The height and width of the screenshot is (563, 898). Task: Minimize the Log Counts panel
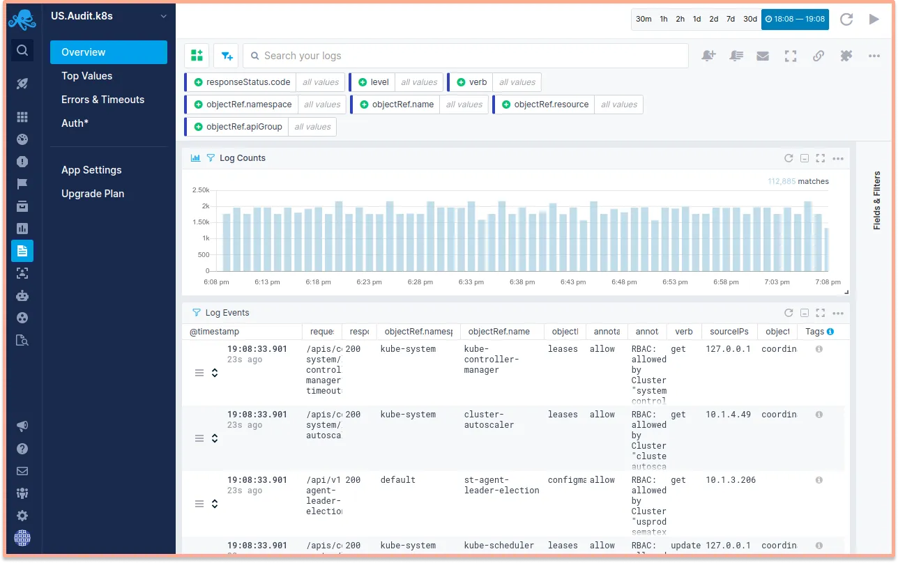click(x=805, y=158)
